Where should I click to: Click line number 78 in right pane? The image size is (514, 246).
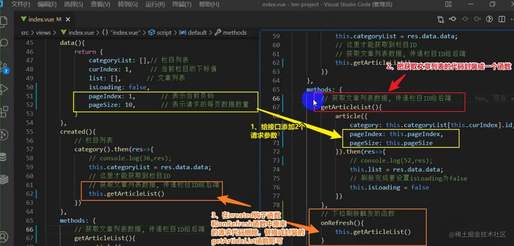pos(276,205)
